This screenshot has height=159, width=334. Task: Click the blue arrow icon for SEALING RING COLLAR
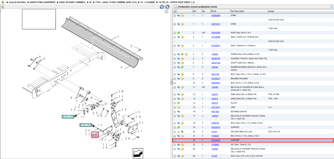coord(182,132)
